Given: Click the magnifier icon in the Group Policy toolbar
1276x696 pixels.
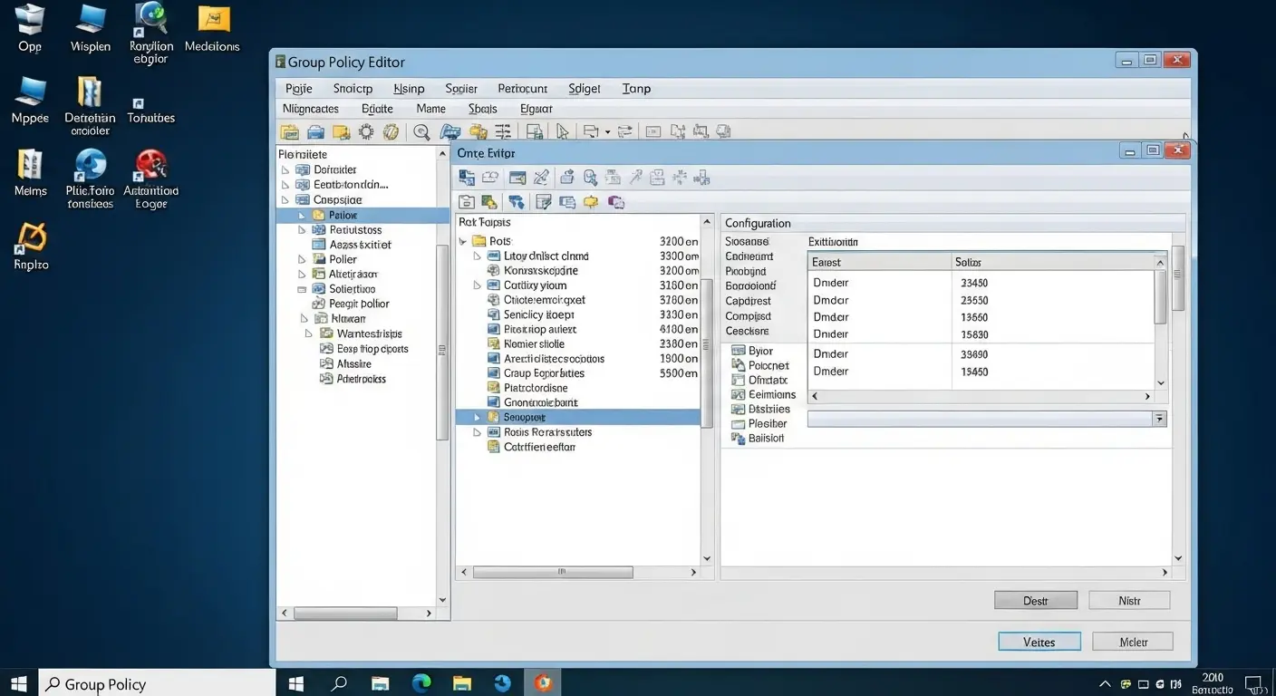Looking at the screenshot, I should (421, 132).
